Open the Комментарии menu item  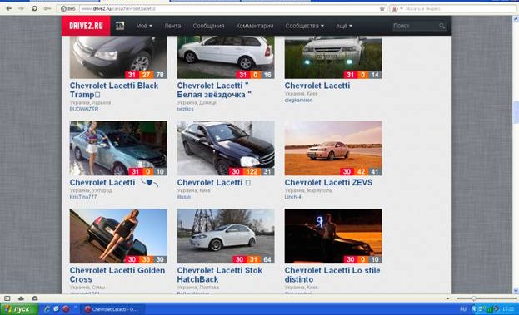(255, 26)
